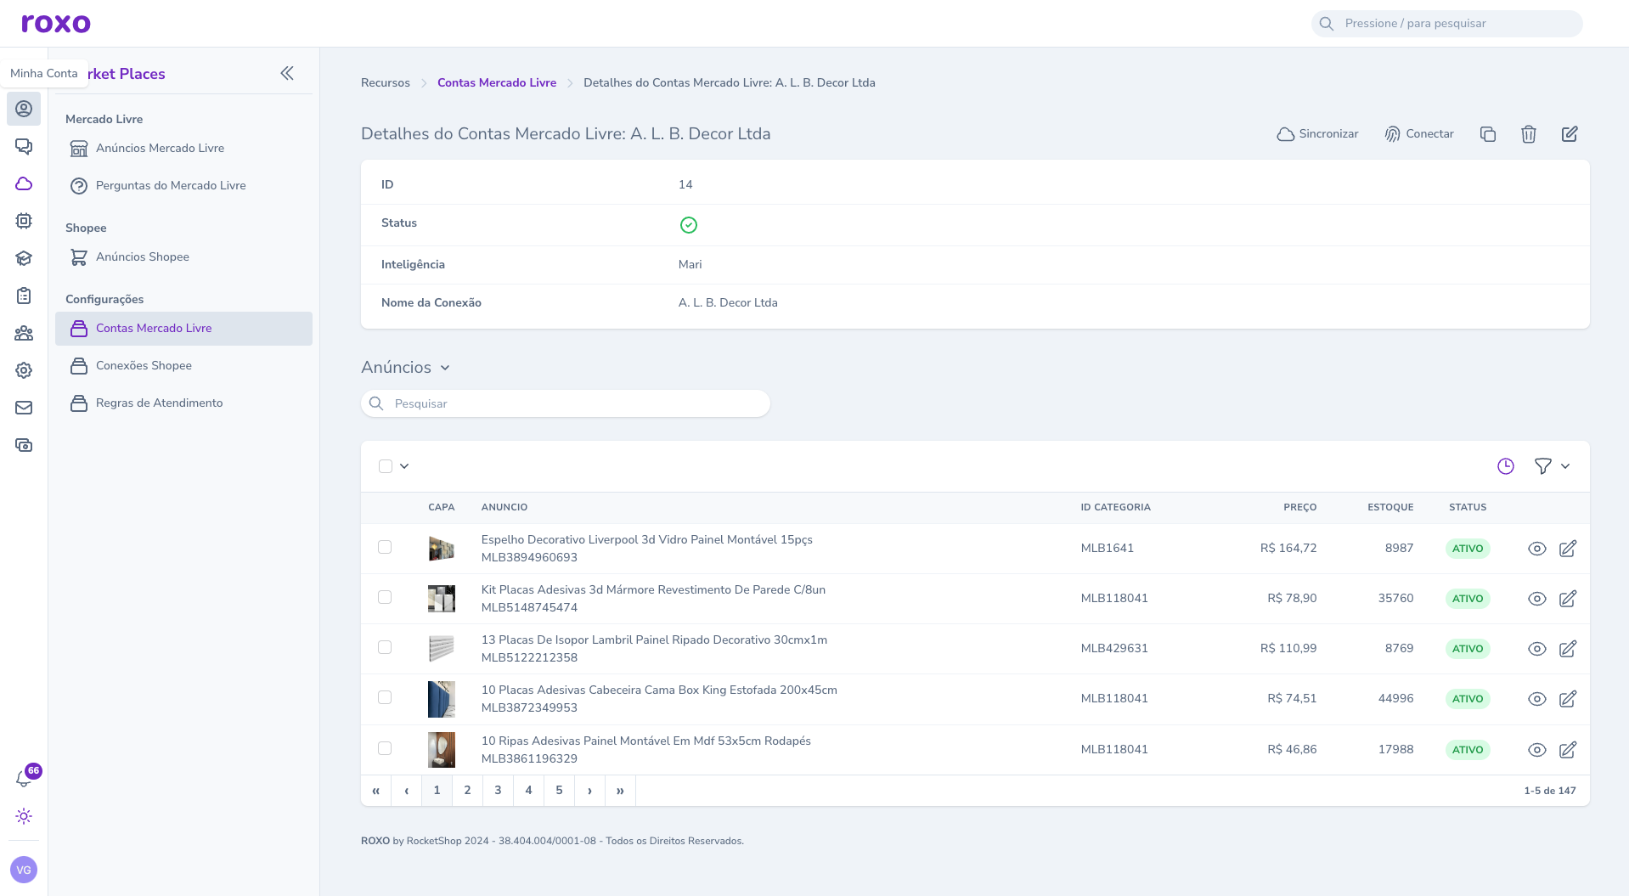1629x896 pixels.
Task: Open the select-all dropdown arrow
Action: [404, 466]
